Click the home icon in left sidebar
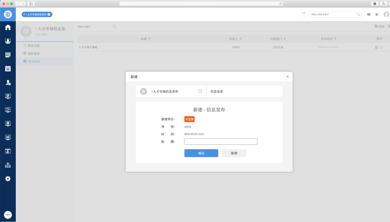Image resolution: width=390 pixels, height=222 pixels. [8, 27]
